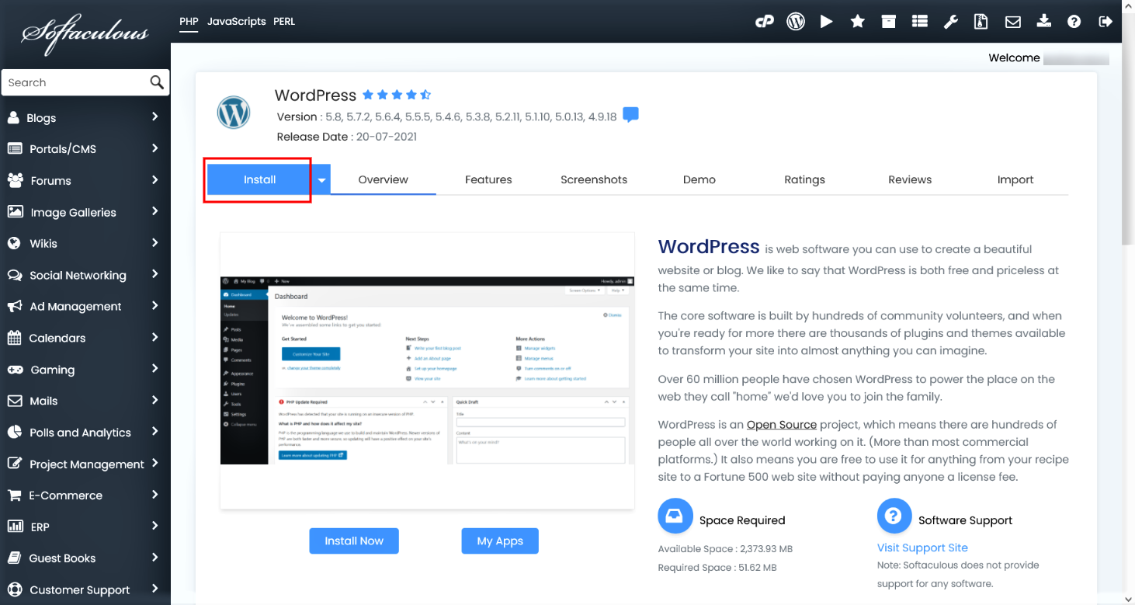Open the envelope email settings icon
The width and height of the screenshot is (1135, 605).
[1012, 22]
